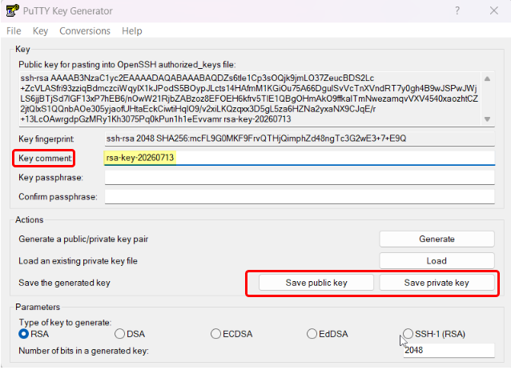Select the DSA key type radio button
This screenshot has width=511, height=382.
pos(119,334)
